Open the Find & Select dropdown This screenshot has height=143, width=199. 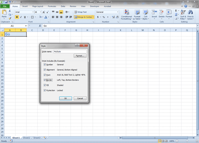(x=191, y=15)
